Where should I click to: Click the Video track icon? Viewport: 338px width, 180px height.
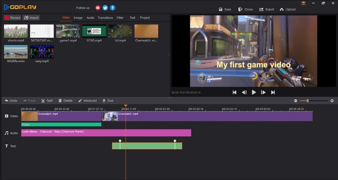pos(7,116)
